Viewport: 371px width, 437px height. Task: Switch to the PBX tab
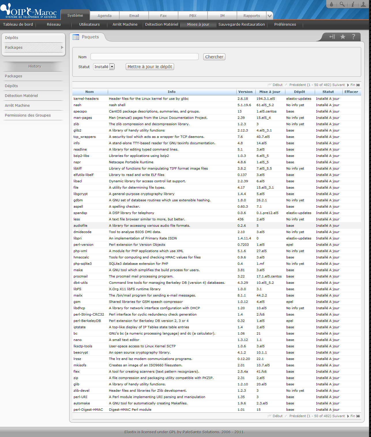(193, 16)
